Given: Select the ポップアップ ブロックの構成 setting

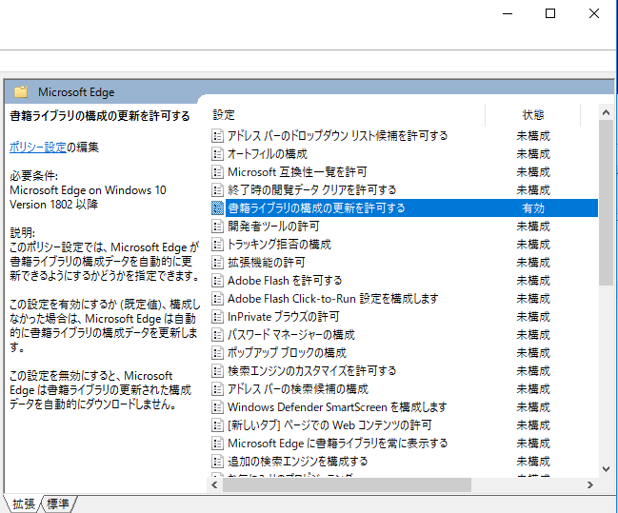Looking at the screenshot, I should pyautogui.click(x=287, y=353).
